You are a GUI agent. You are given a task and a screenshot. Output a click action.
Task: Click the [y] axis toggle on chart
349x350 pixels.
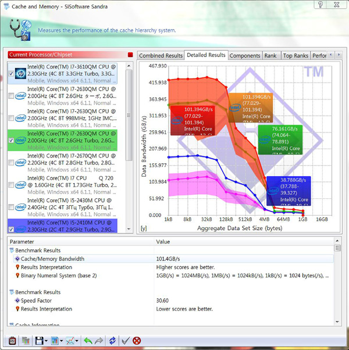(x=144, y=228)
